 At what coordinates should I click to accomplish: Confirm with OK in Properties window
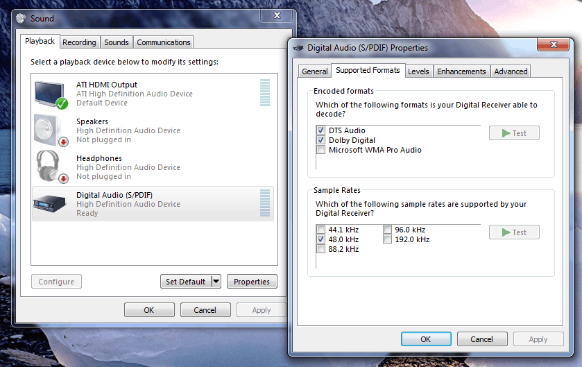click(426, 339)
